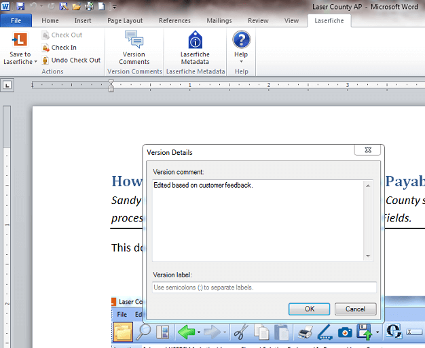This screenshot has width=425, height=348.
Task: Switch to the Page Layout tab
Action: [125, 20]
